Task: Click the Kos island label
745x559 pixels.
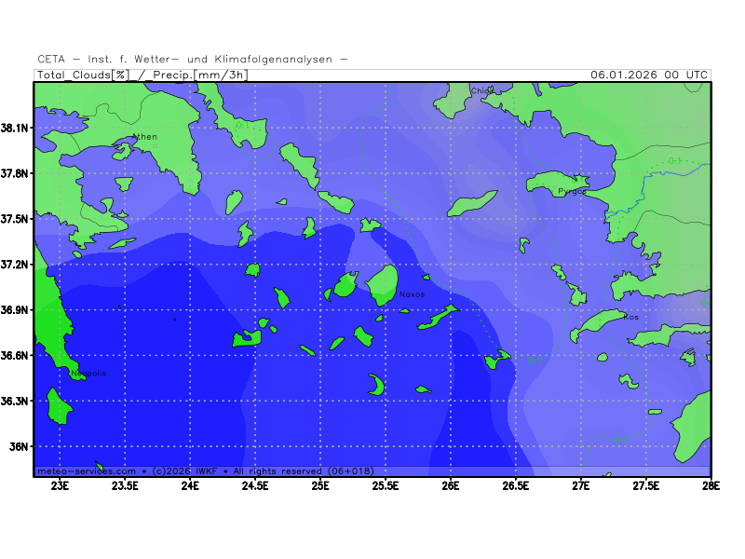Action: 631,317
